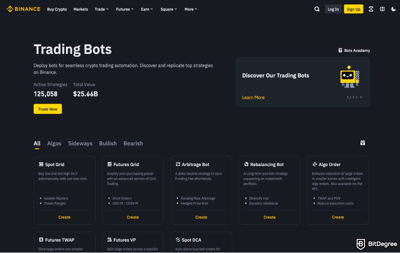Click the Funding Rate Arbitrage bullet

198,198
